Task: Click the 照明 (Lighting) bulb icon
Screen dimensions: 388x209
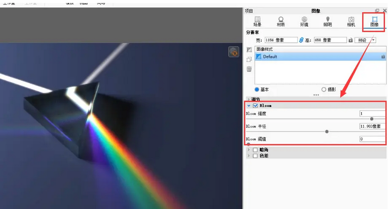Action: [327, 21]
